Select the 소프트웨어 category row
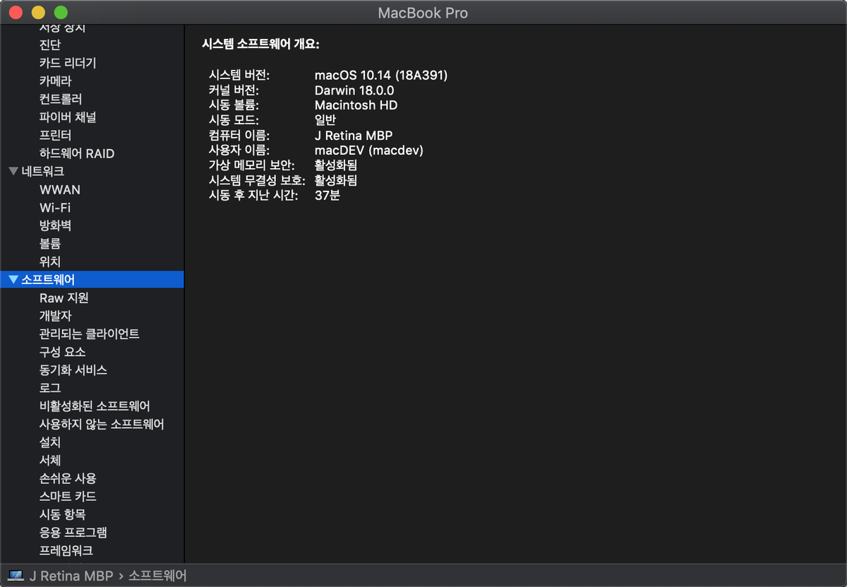This screenshot has height=587, width=847. (92, 280)
